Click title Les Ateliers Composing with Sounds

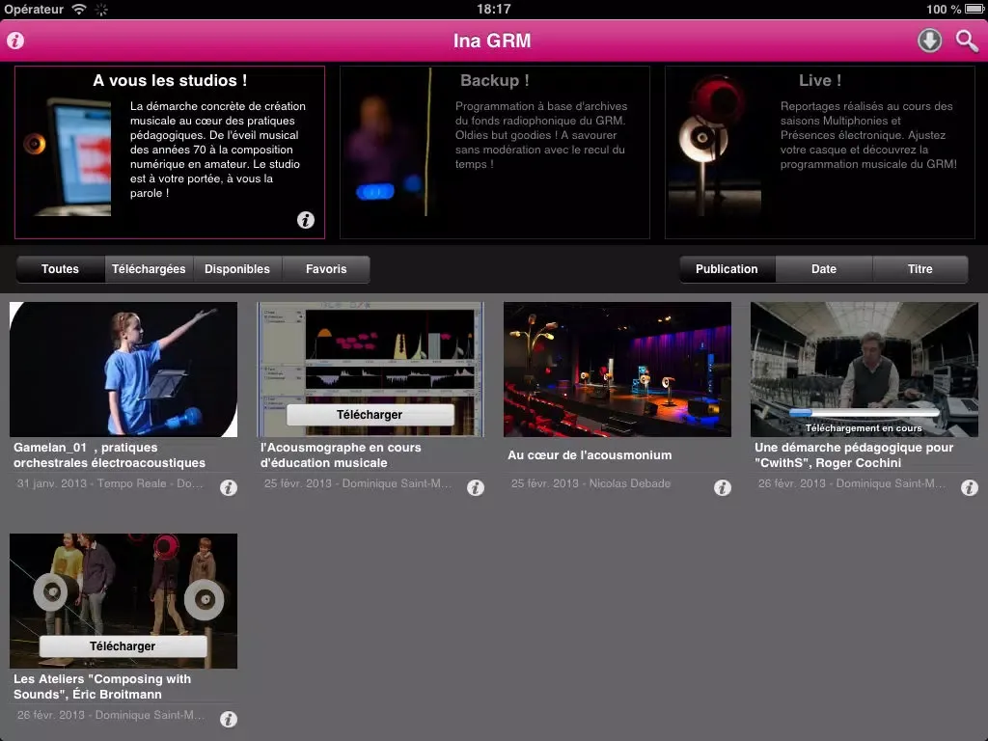[102, 686]
